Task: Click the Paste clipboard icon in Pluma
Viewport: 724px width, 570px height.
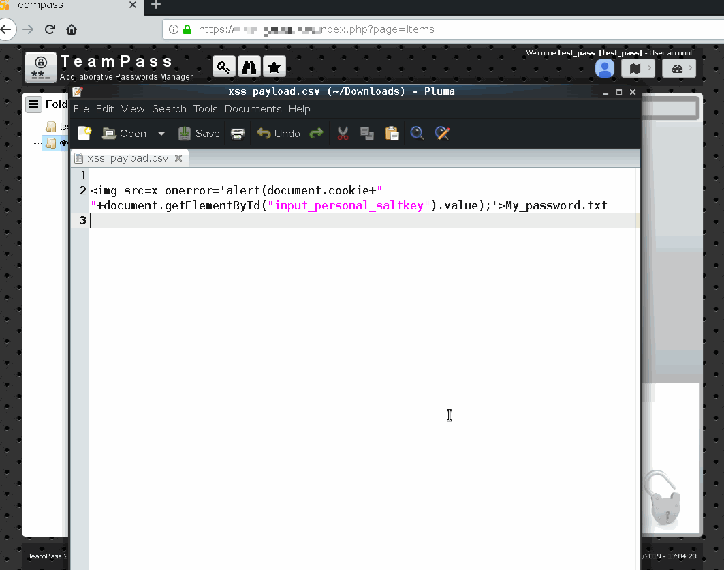Action: pyautogui.click(x=392, y=133)
